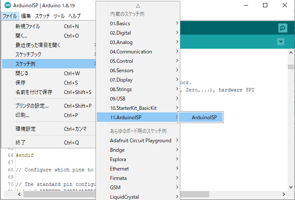Click the horizontal scrollbar left arrow

point(19,194)
